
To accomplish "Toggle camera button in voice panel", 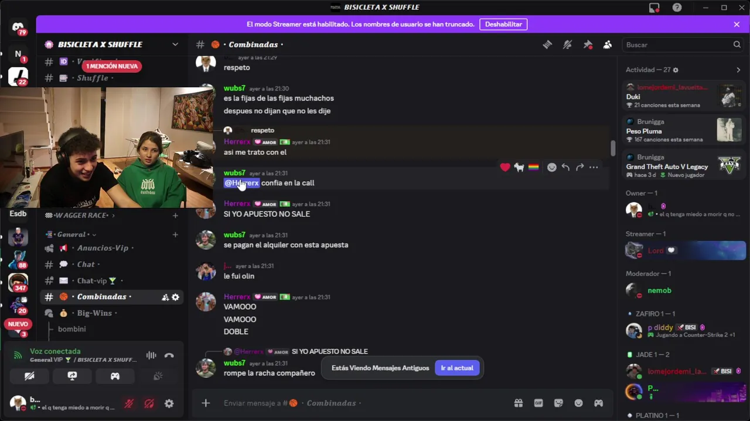I will 29,376.
